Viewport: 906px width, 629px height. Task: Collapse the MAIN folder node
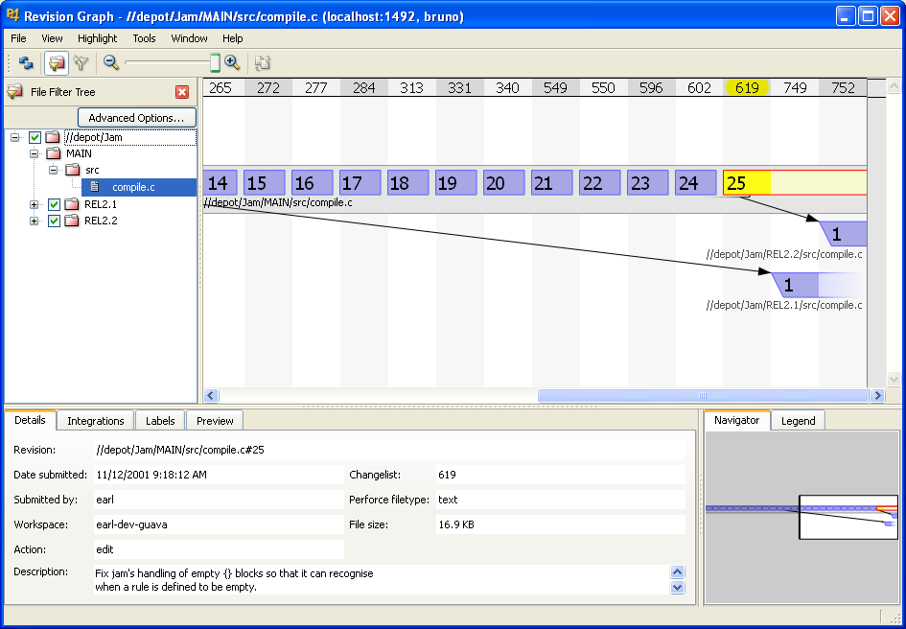[35, 153]
